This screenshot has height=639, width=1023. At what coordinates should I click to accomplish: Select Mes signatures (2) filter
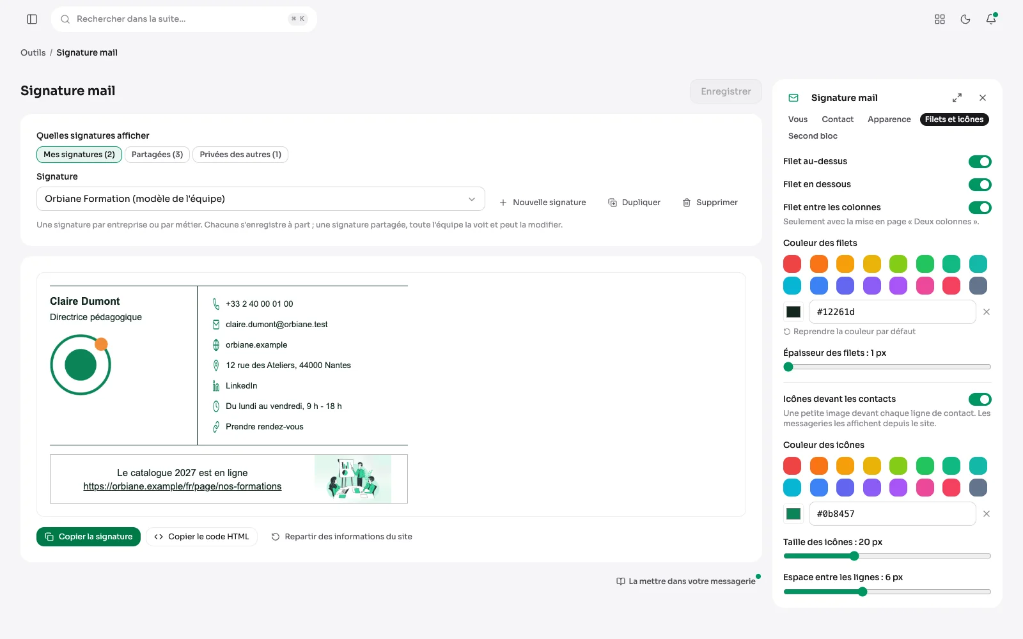tap(79, 155)
